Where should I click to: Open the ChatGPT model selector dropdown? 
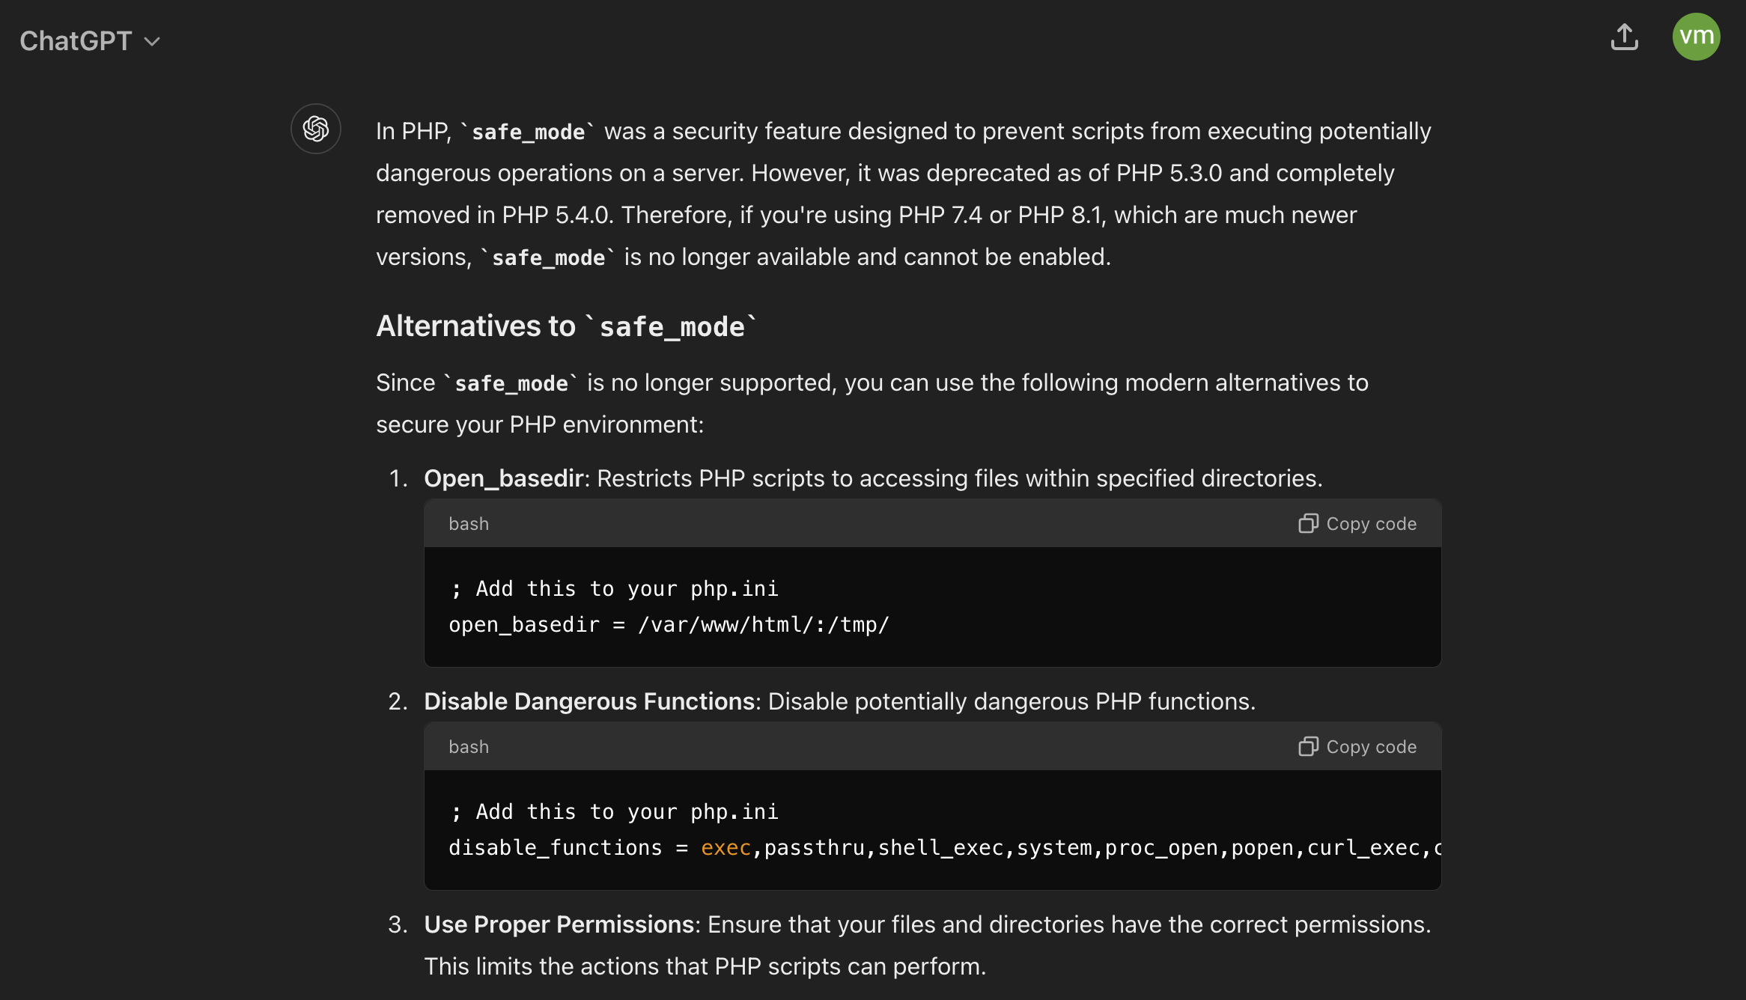pos(89,41)
